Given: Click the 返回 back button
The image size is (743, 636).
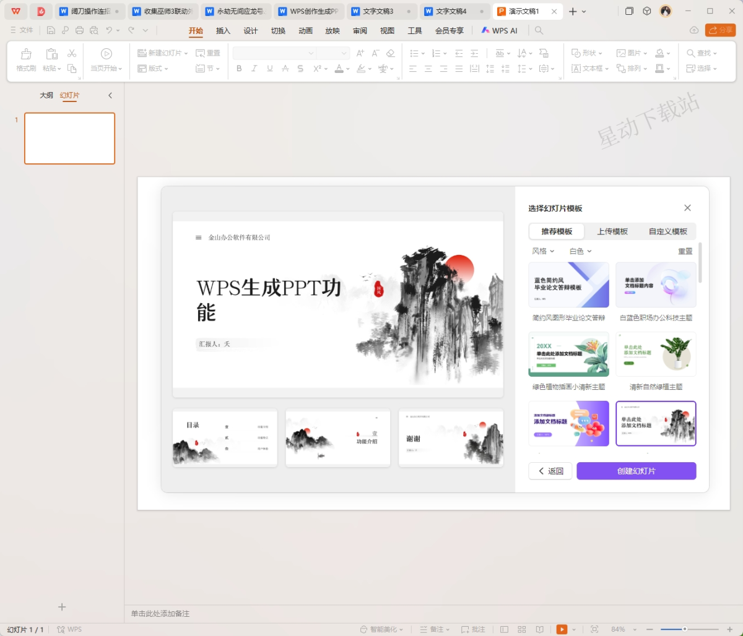Looking at the screenshot, I should point(550,471).
